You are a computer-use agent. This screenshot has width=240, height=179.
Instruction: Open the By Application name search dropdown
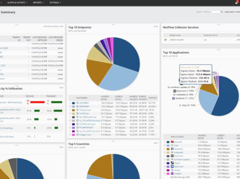(232, 12)
